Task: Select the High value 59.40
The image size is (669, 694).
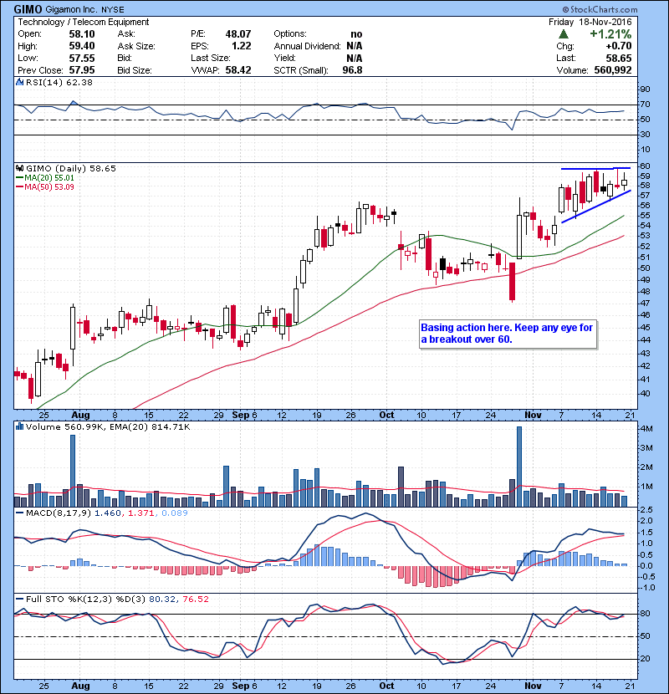Action: (x=81, y=46)
